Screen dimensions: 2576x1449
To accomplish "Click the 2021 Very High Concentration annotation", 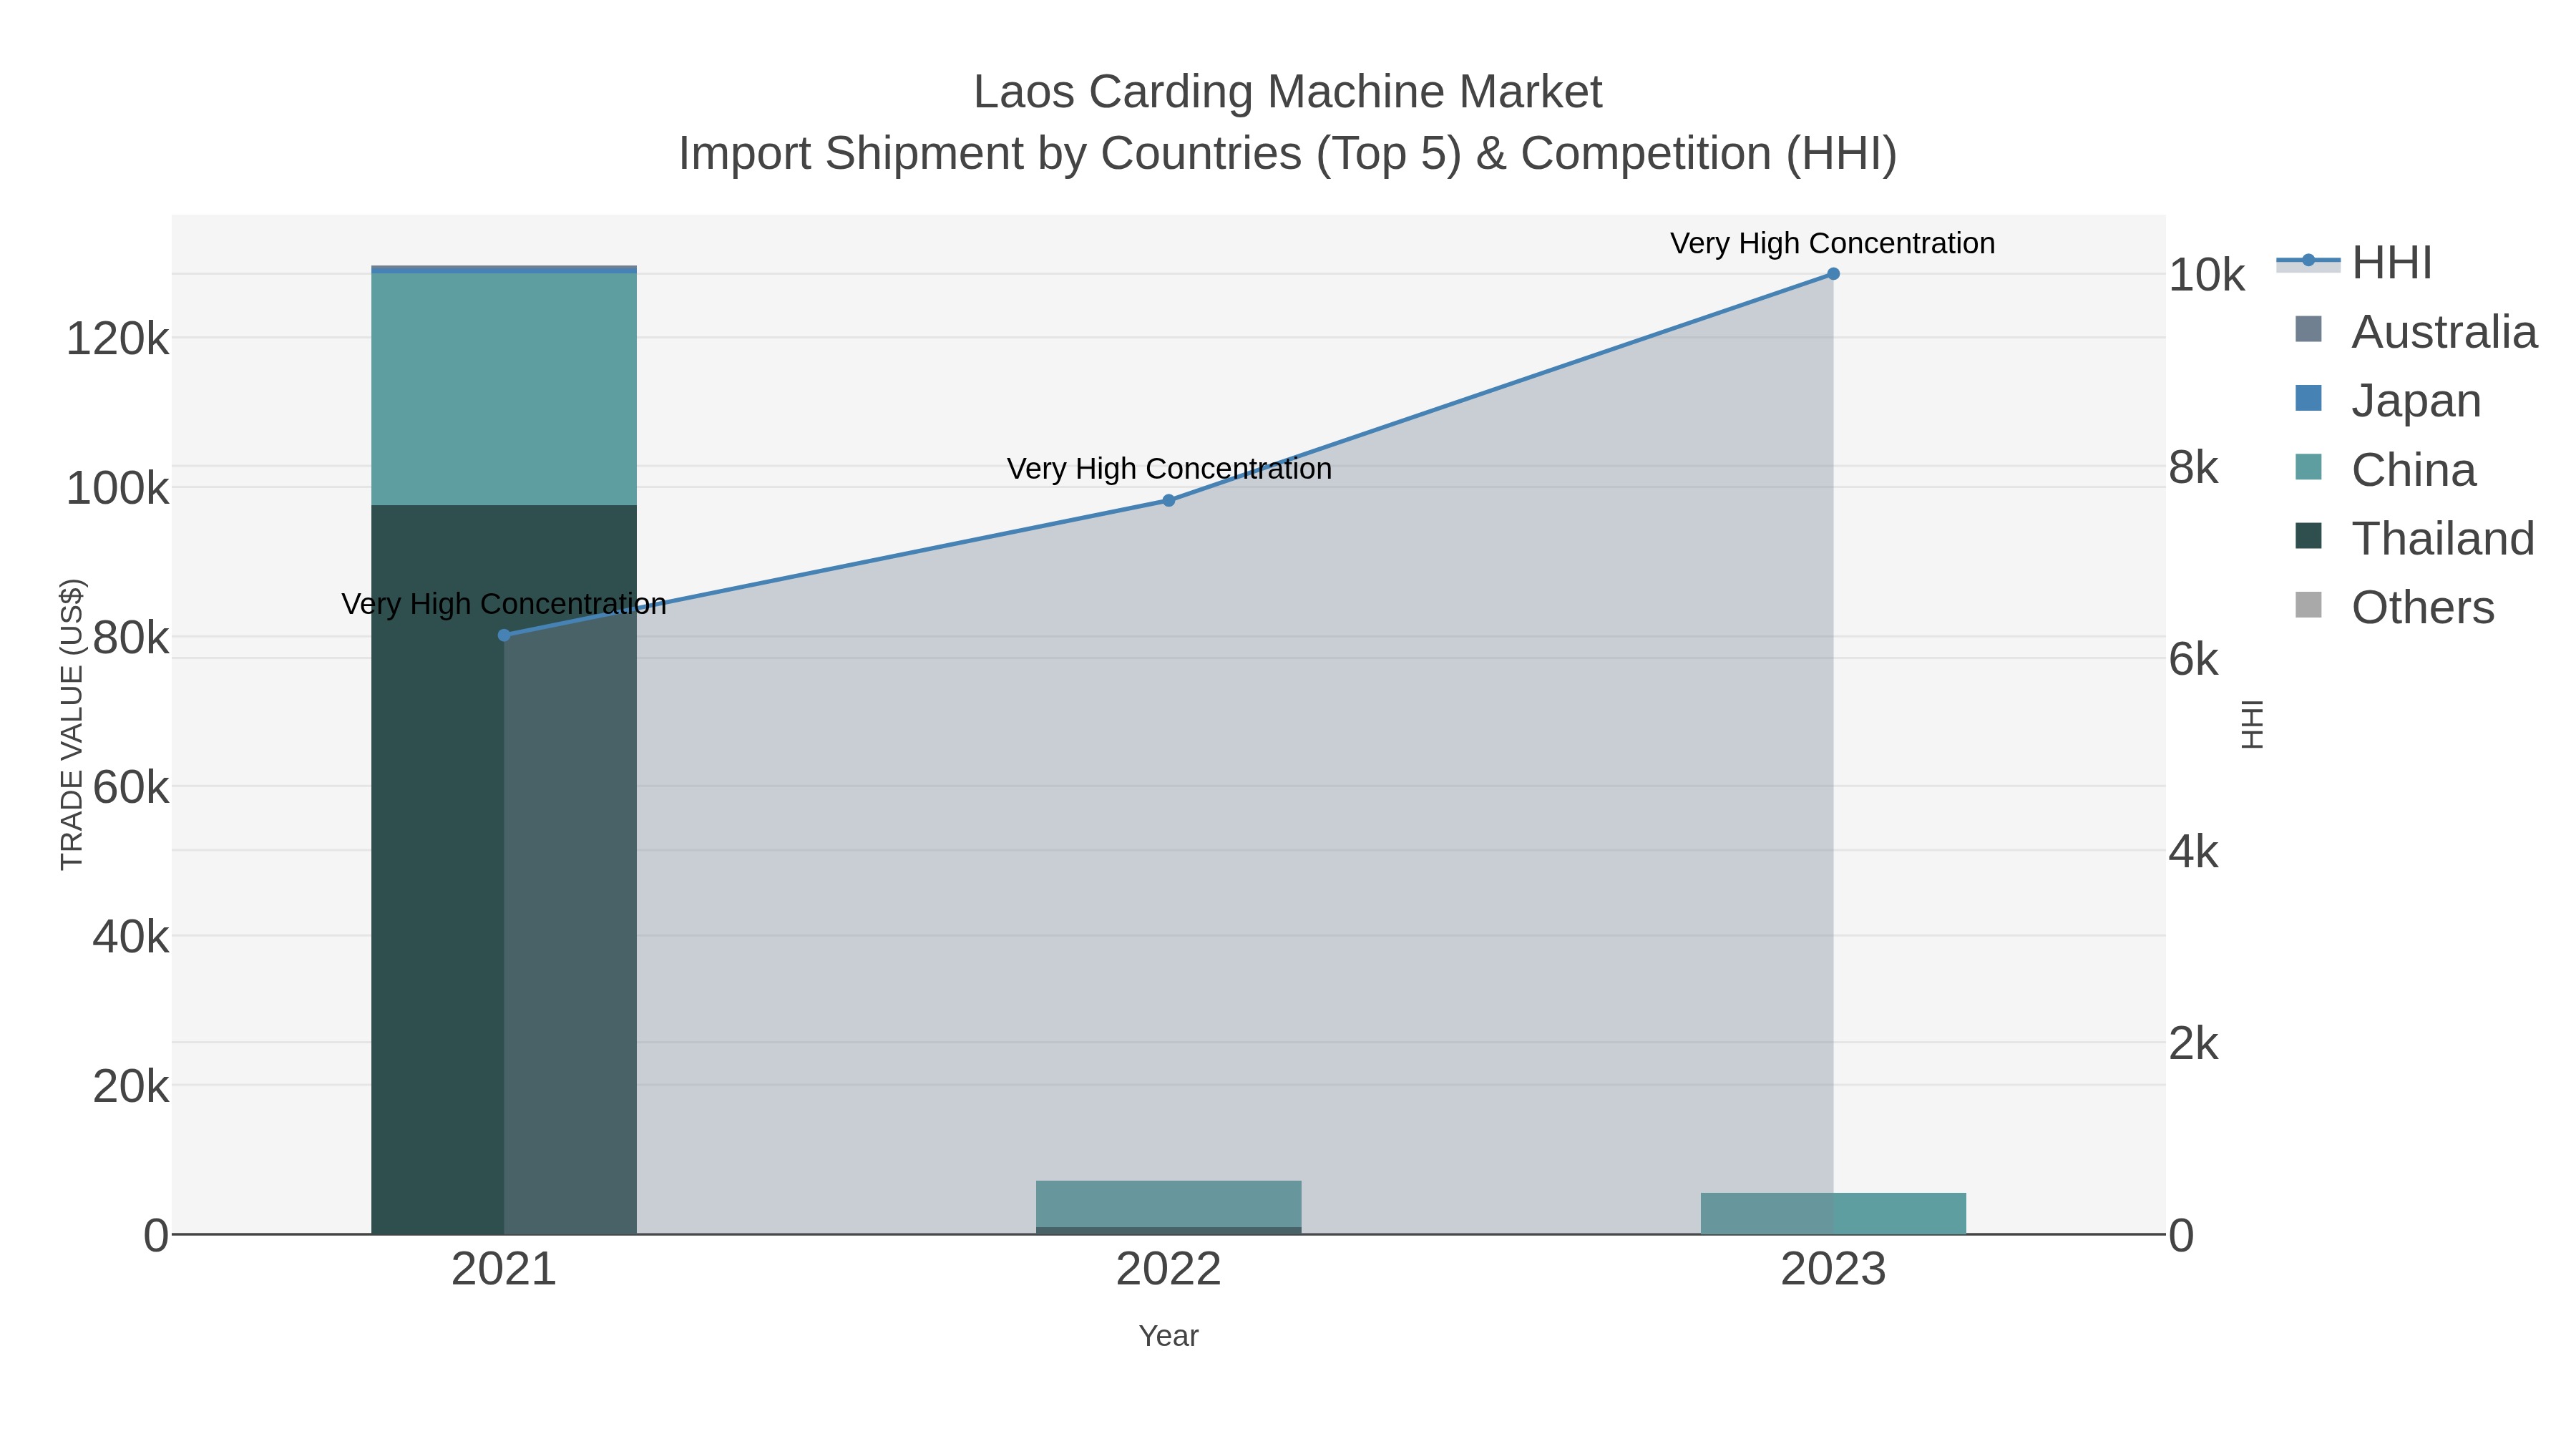I will pos(504,603).
